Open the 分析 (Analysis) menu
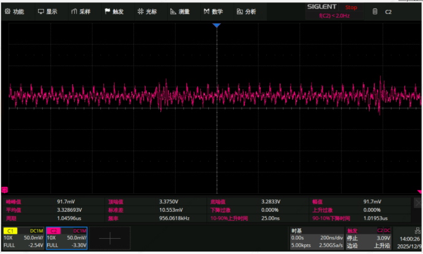423x254 pixels. (x=246, y=12)
